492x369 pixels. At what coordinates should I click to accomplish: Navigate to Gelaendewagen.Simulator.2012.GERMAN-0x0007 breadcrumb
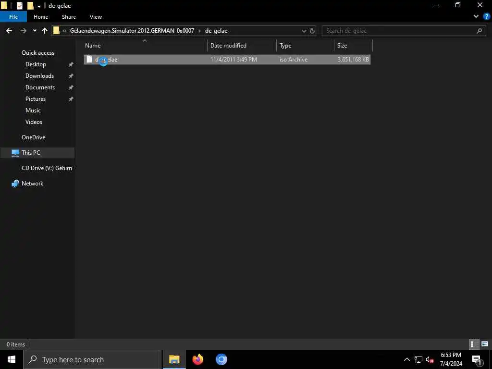pyautogui.click(x=132, y=31)
